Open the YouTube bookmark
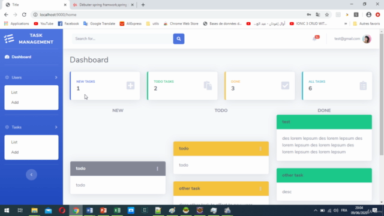 (x=44, y=23)
